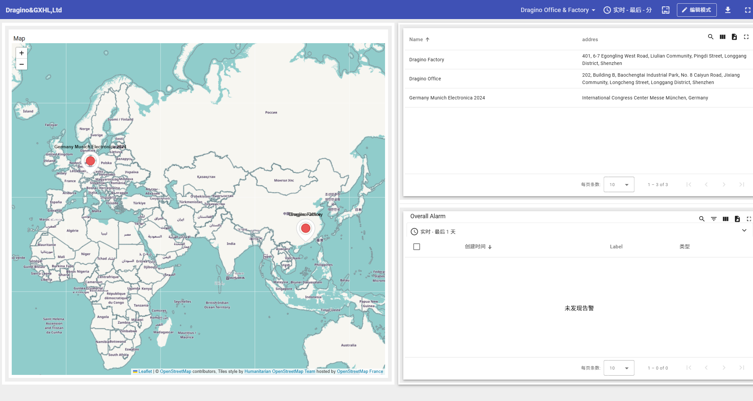Check the select-all alarms checkbox
This screenshot has height=401, width=753.
click(417, 247)
